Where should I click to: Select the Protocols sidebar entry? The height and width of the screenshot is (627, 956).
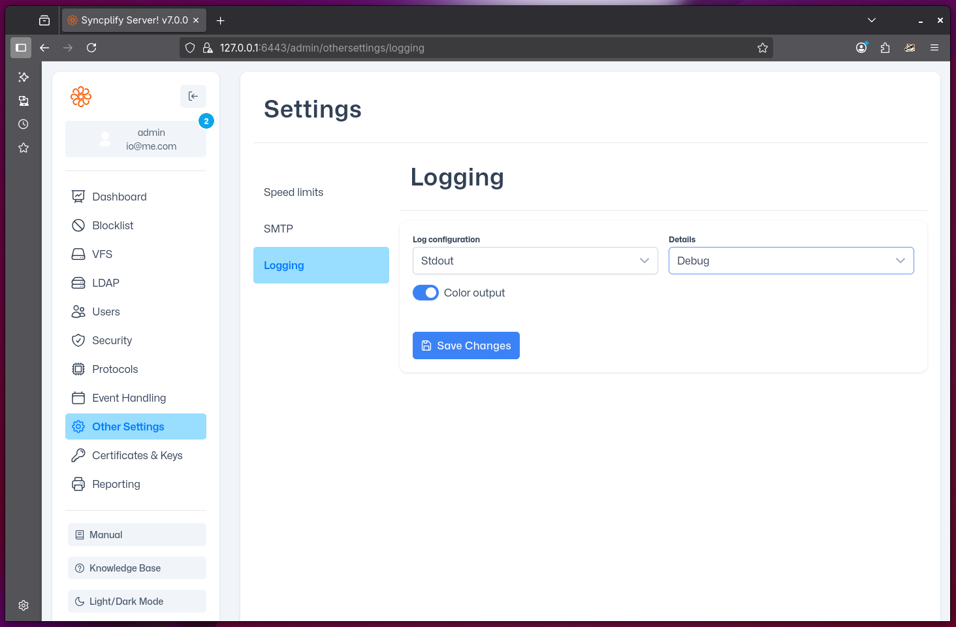[114, 369]
